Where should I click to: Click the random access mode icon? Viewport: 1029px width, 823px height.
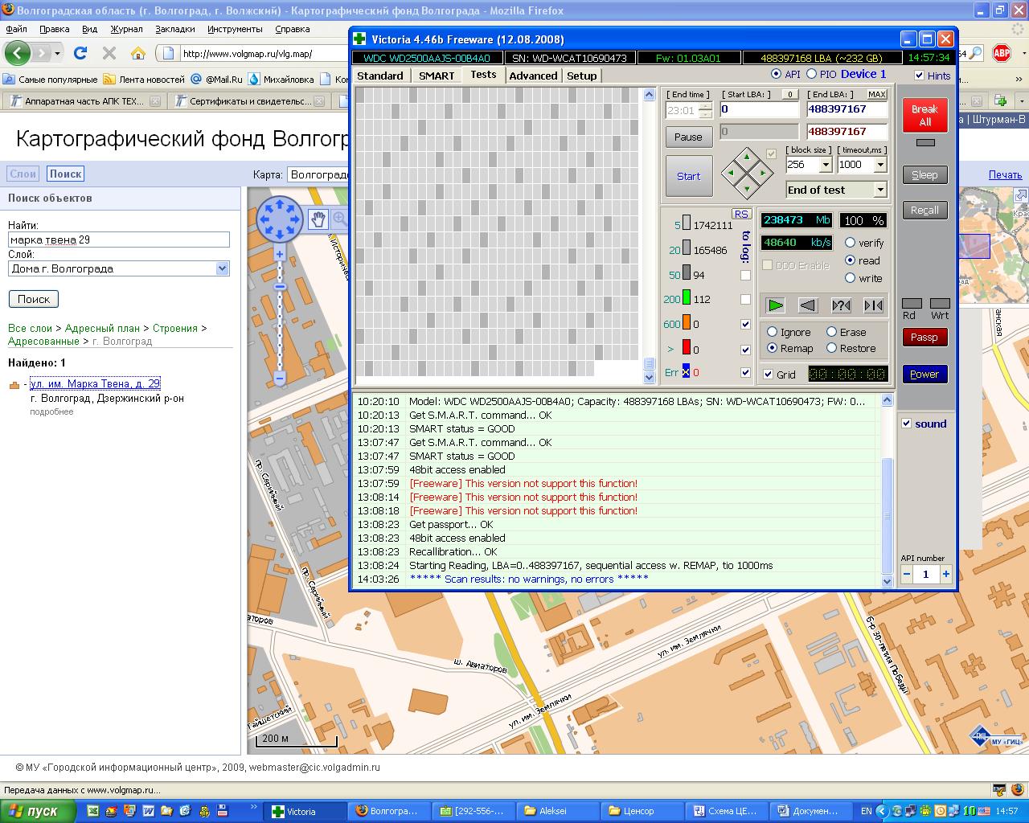pos(841,305)
